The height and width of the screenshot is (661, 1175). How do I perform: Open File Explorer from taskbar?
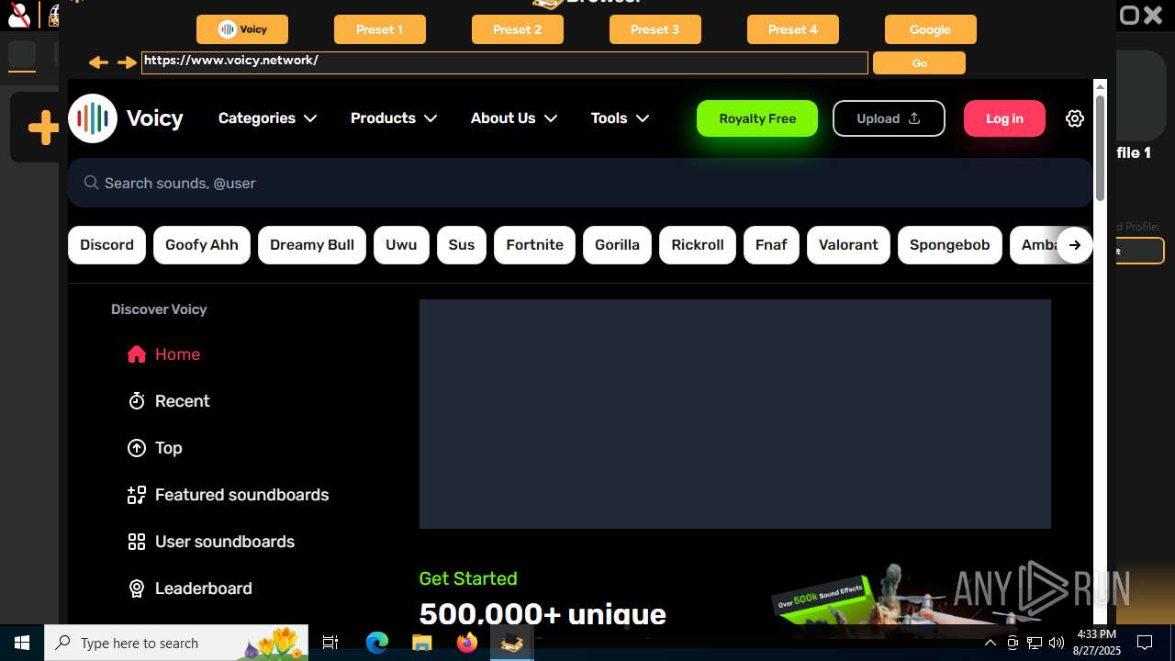point(421,643)
